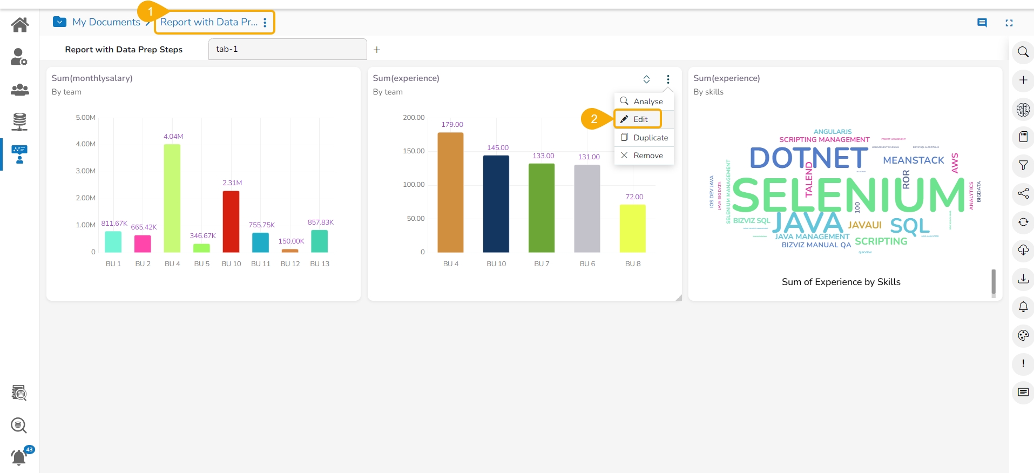The image size is (1034, 473).
Task: Click the yellow BU 8 bar in experience chart
Action: [633, 228]
